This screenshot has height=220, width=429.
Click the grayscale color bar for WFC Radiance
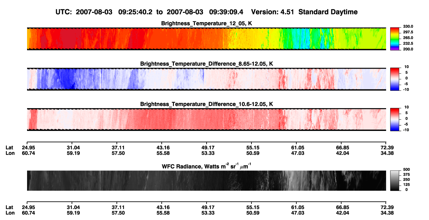[x=395, y=181]
